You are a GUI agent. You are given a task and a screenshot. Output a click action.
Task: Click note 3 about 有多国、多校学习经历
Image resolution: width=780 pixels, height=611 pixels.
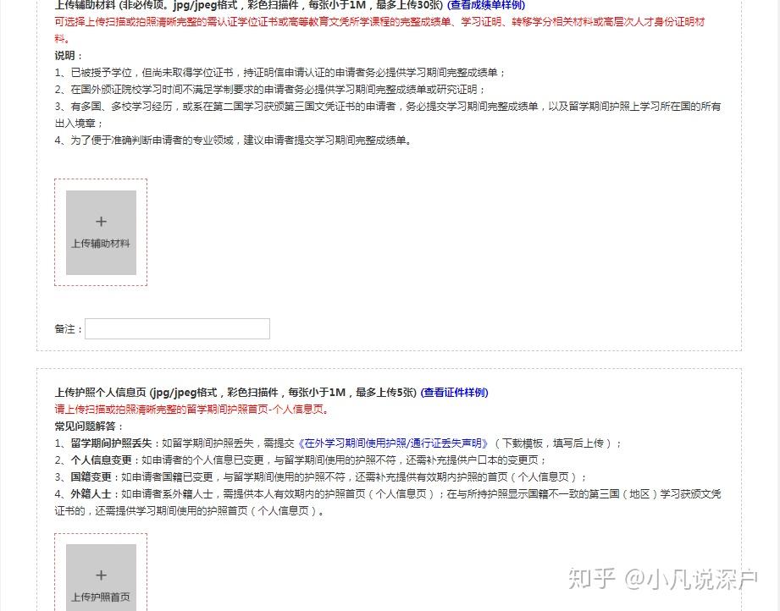[388, 115]
